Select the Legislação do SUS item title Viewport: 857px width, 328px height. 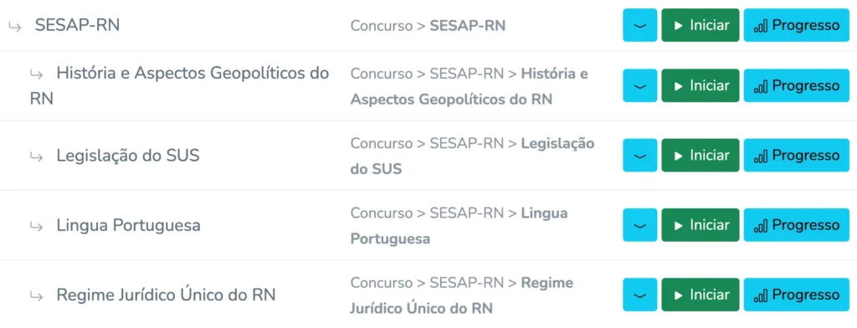pyautogui.click(x=128, y=156)
